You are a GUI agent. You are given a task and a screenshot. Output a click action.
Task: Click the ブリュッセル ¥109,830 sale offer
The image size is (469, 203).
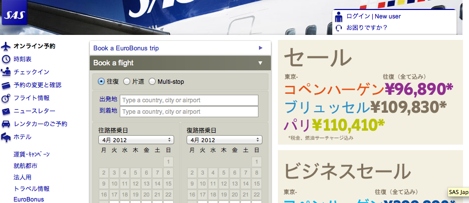point(365,107)
